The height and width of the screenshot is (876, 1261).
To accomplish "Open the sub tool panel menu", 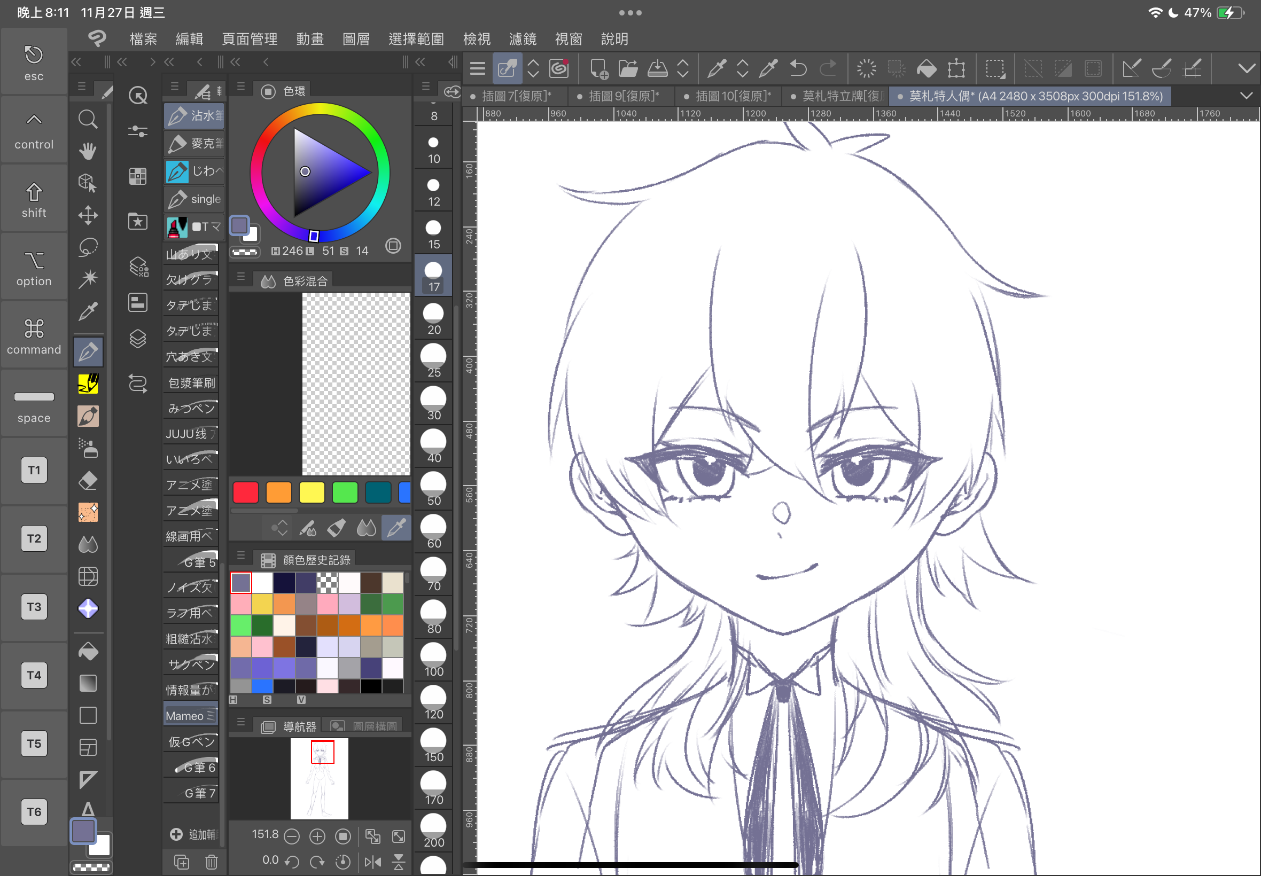I will pyautogui.click(x=175, y=87).
